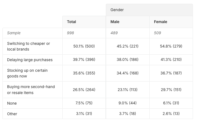
Task: Select the total sample value 998
Action: pyautogui.click(x=70, y=33)
